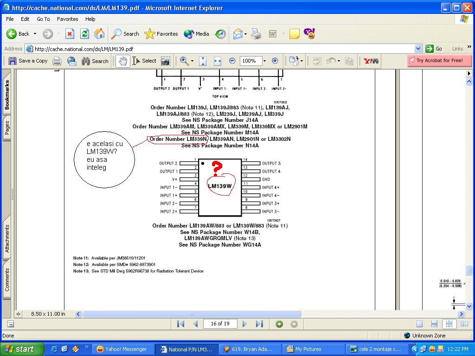Click the browser Print icon

pyautogui.click(x=256, y=34)
